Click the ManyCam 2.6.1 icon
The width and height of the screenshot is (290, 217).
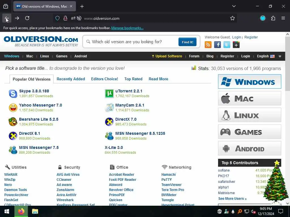click(109, 108)
